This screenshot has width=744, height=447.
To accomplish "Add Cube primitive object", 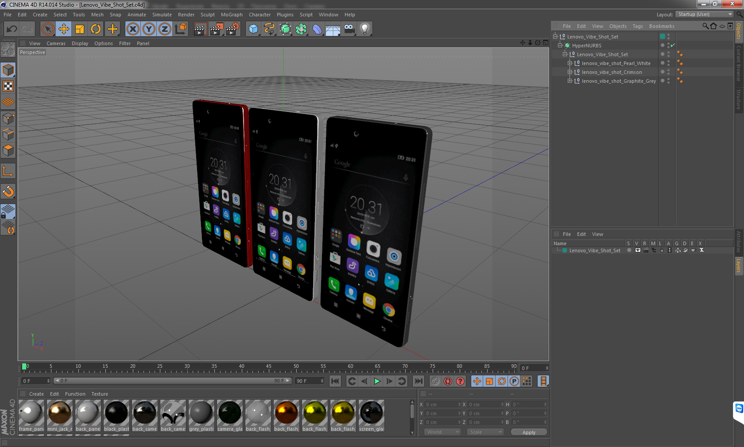I will point(253,29).
